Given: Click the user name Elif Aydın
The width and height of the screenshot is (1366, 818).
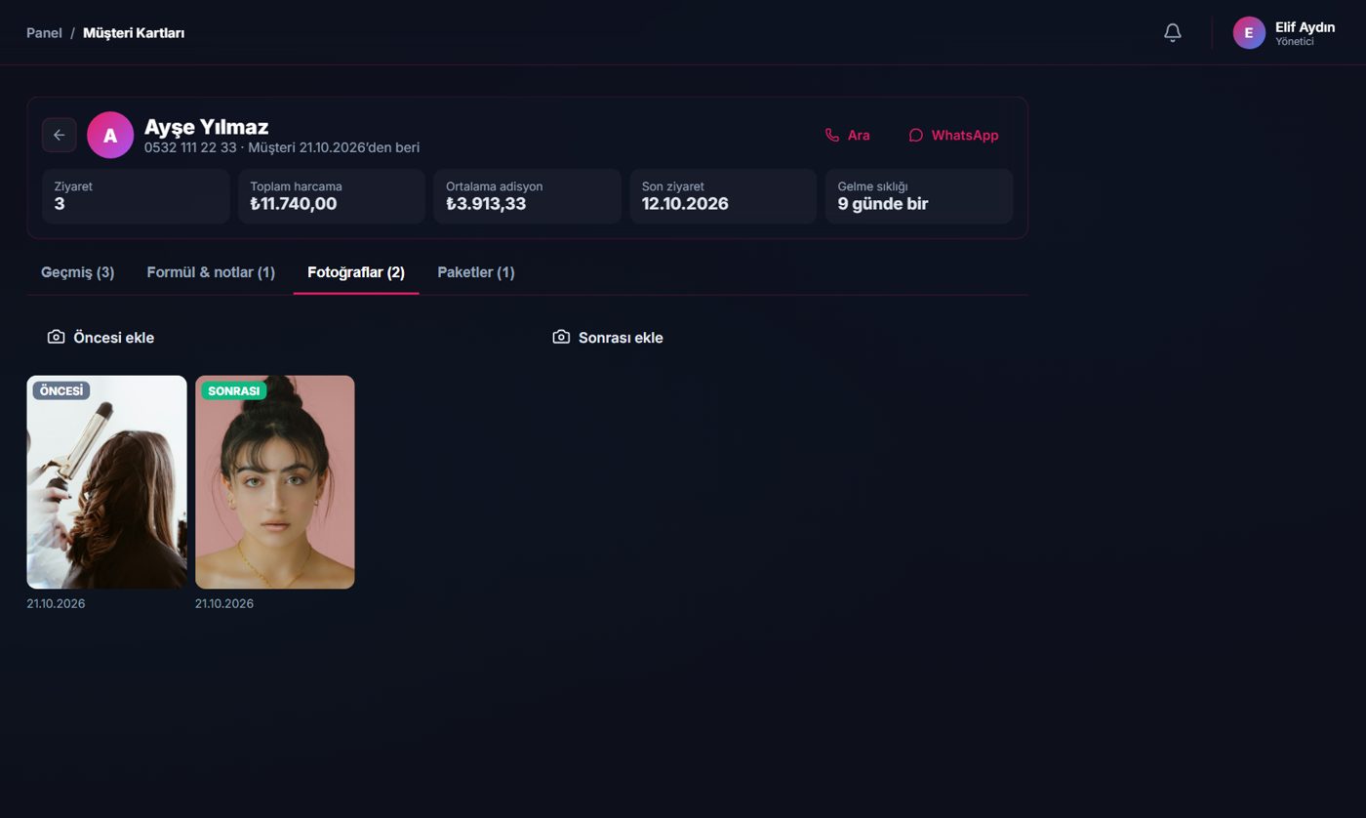Looking at the screenshot, I should [1305, 27].
